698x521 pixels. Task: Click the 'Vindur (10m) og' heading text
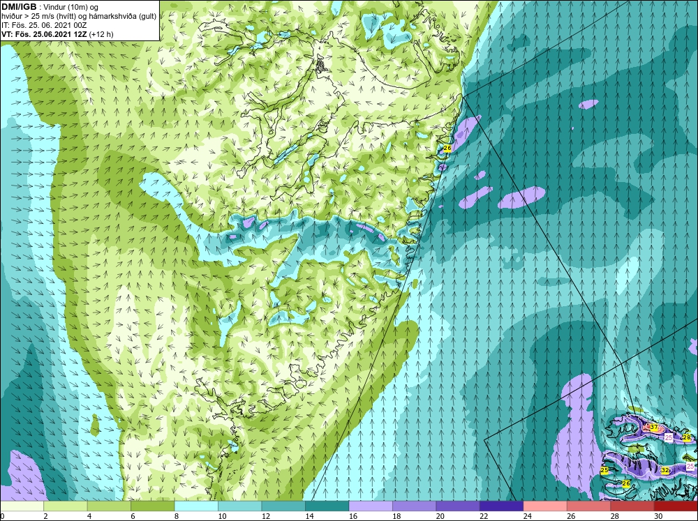tap(72, 8)
